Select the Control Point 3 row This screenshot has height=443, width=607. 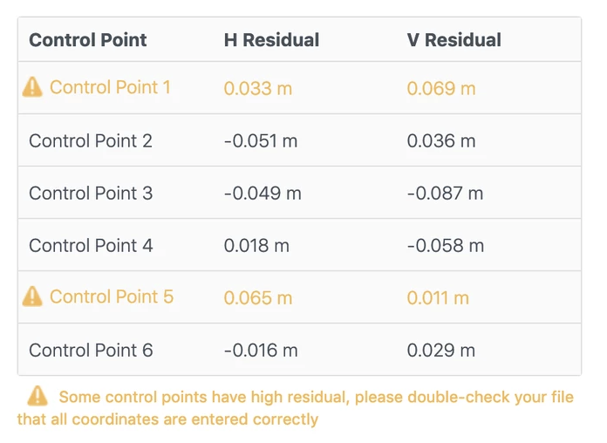[300, 193]
